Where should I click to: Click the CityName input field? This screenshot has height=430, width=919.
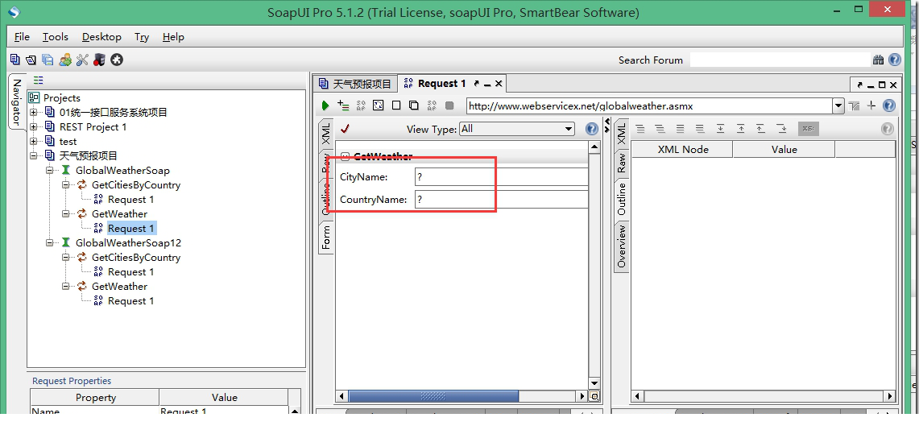tap(501, 177)
